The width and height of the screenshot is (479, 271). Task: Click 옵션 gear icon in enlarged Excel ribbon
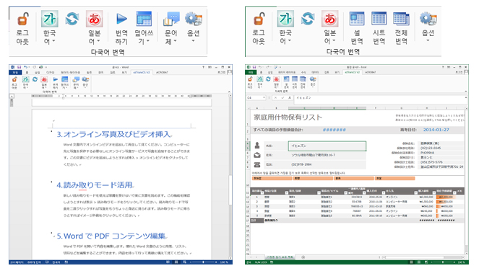(x=428, y=19)
